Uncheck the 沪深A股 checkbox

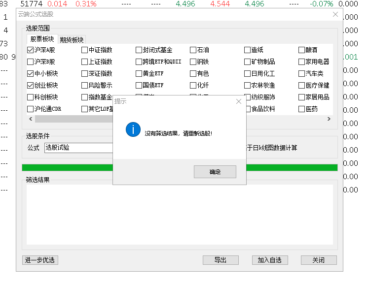point(31,50)
